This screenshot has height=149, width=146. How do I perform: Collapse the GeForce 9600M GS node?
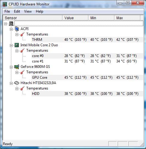11,67
